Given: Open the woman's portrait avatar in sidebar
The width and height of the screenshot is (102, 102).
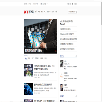Looking at the screenshot, I should [61, 87].
